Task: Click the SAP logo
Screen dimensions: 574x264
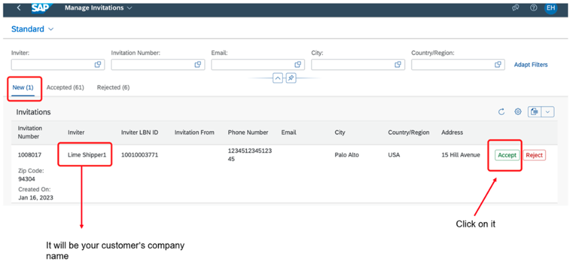Action: click(x=41, y=8)
